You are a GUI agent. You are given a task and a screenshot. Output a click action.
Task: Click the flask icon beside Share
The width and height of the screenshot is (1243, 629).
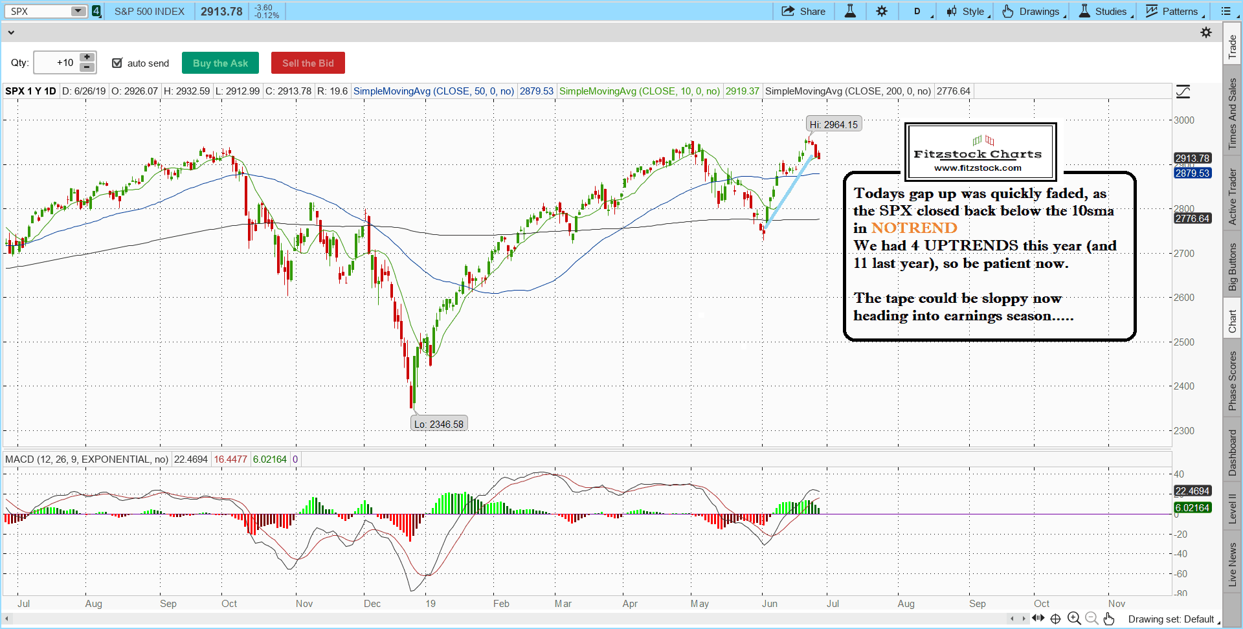click(x=850, y=11)
